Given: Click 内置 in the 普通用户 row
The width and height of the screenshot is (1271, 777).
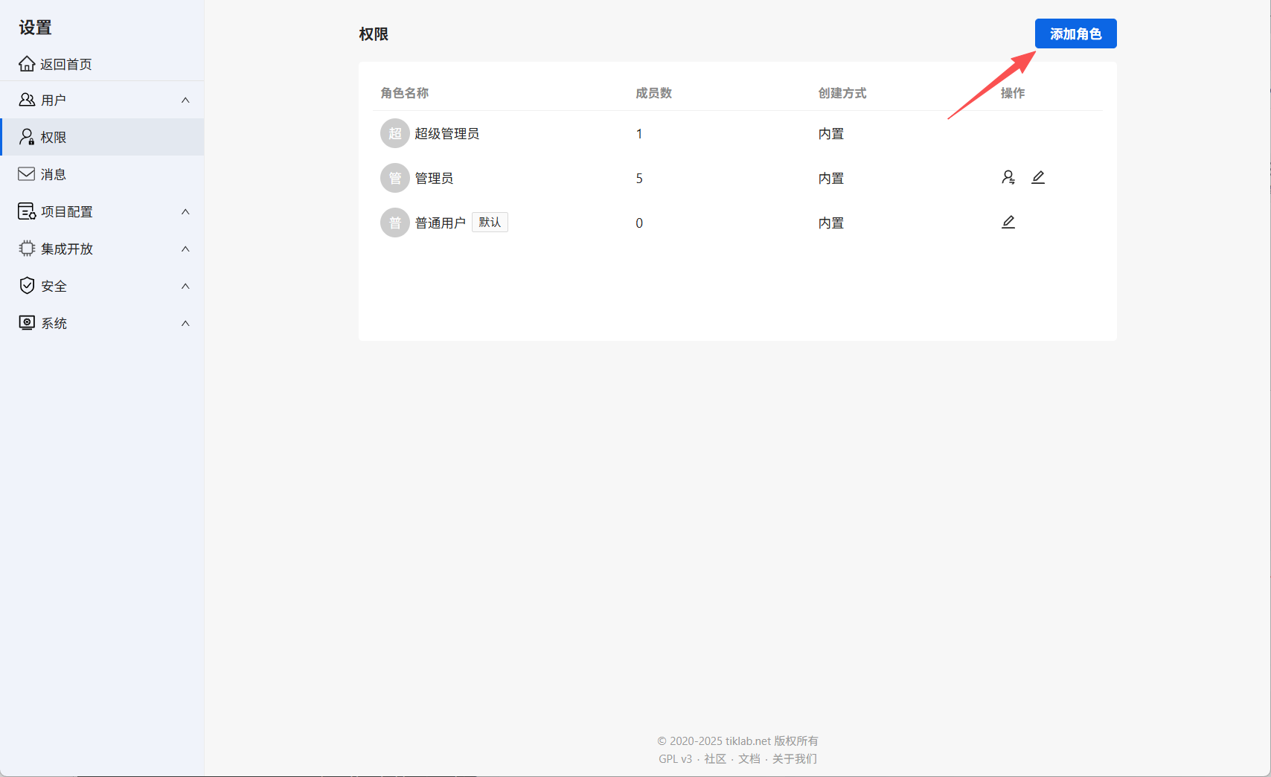Looking at the screenshot, I should (x=831, y=223).
